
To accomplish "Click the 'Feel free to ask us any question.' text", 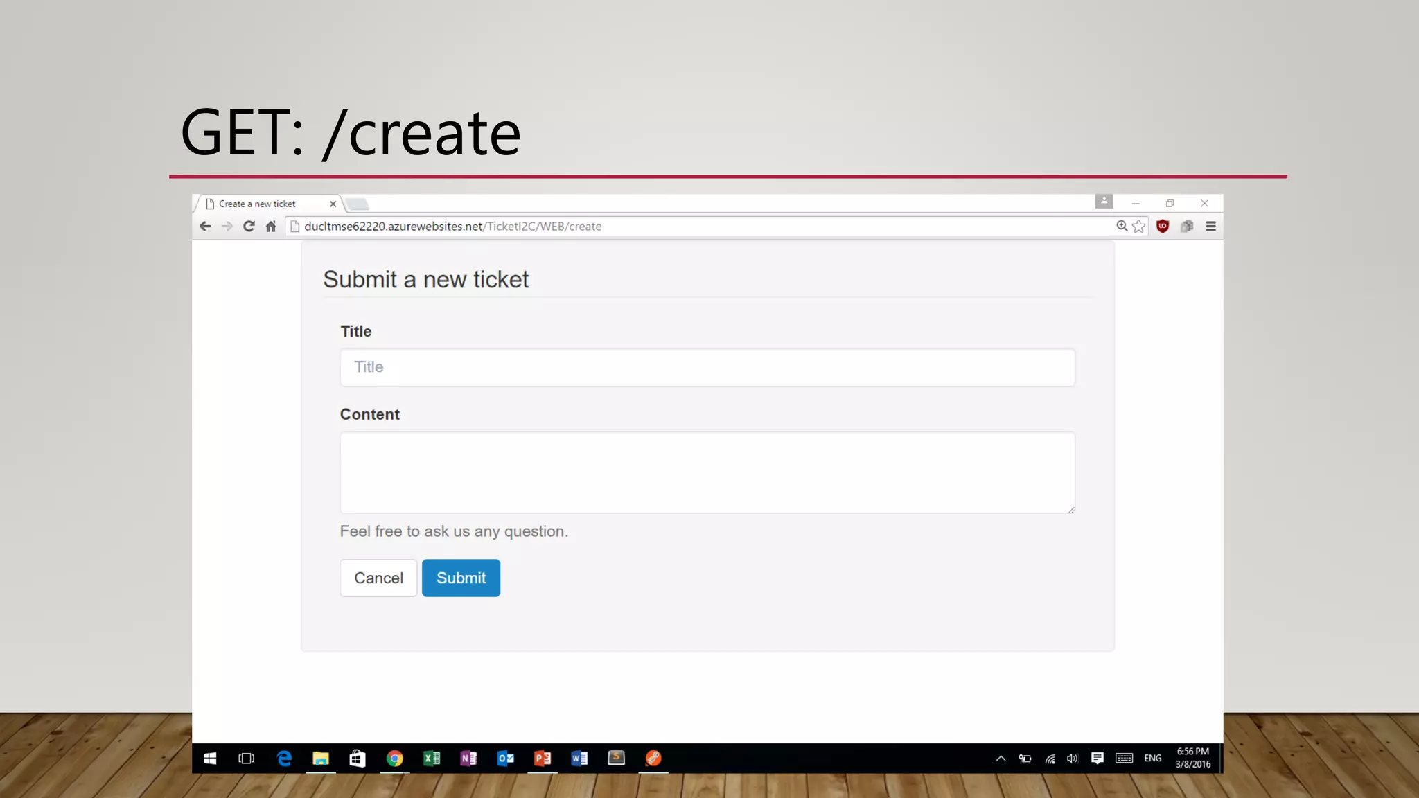I will [454, 531].
